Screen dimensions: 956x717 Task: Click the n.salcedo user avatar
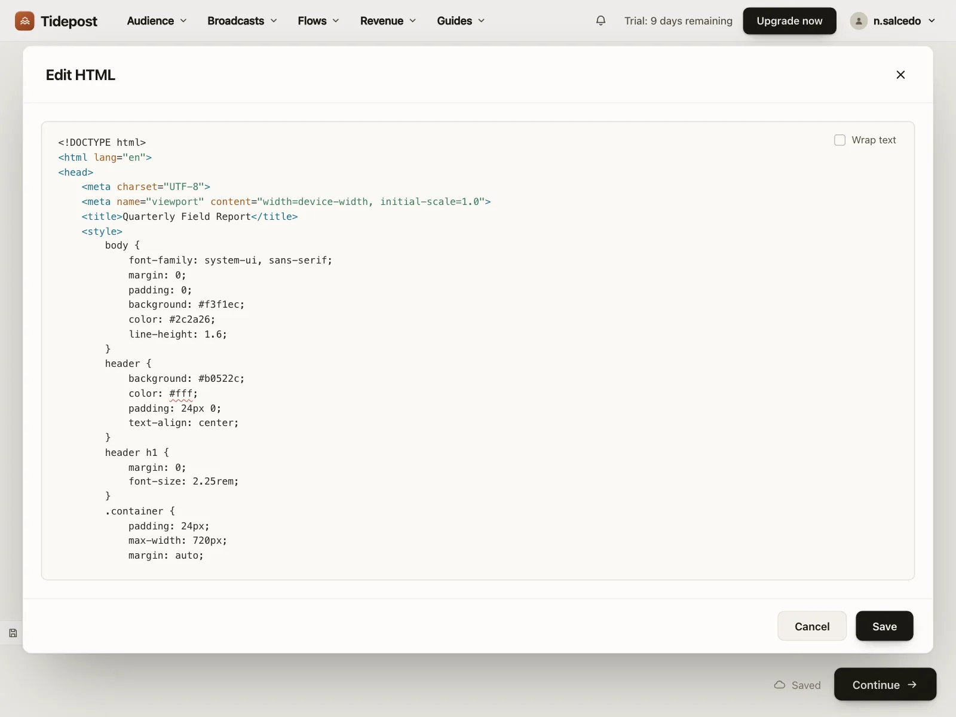pyautogui.click(x=859, y=21)
